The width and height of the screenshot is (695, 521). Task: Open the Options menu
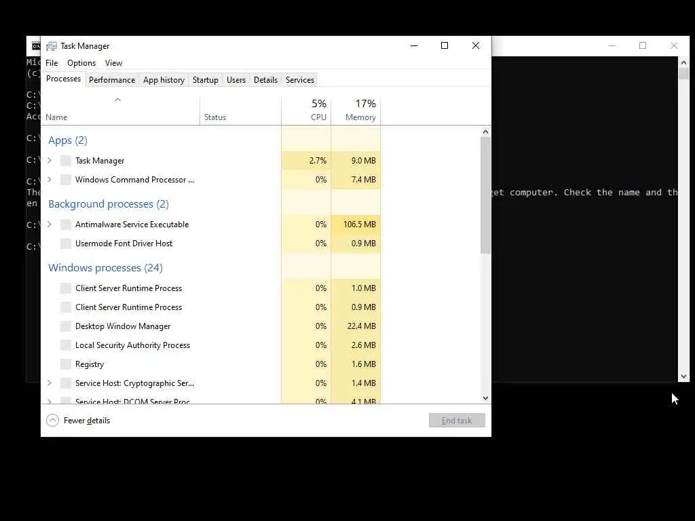(81, 63)
